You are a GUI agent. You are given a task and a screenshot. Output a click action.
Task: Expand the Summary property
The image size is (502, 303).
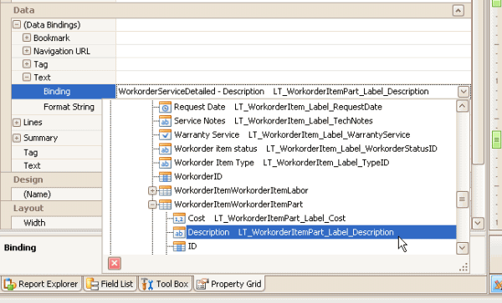(x=17, y=138)
